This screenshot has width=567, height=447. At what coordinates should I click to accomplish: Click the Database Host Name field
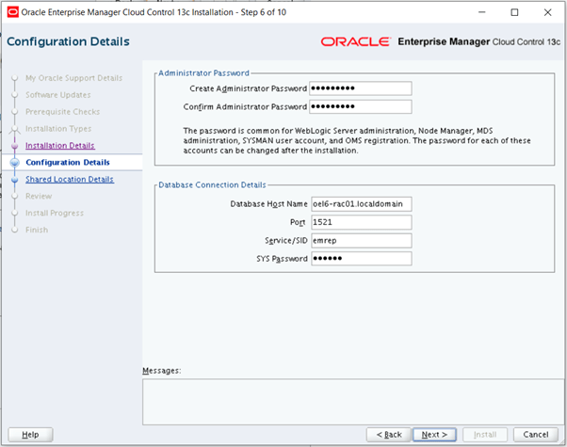(361, 204)
